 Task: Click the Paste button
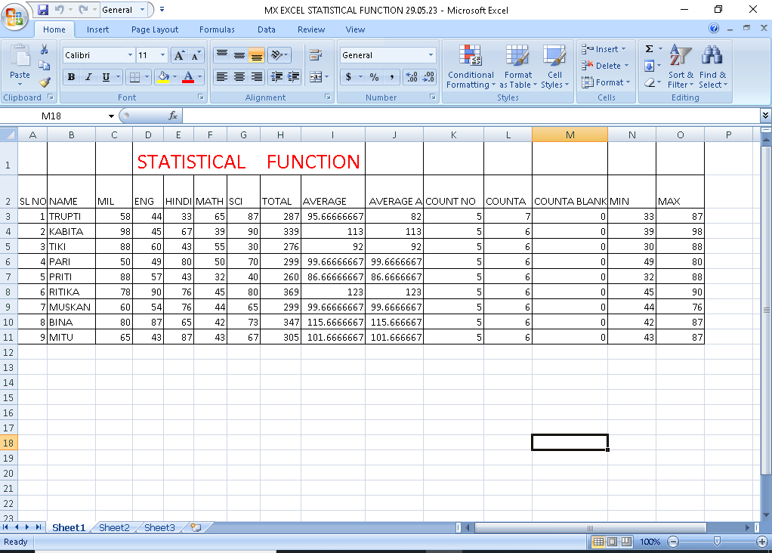(20, 63)
